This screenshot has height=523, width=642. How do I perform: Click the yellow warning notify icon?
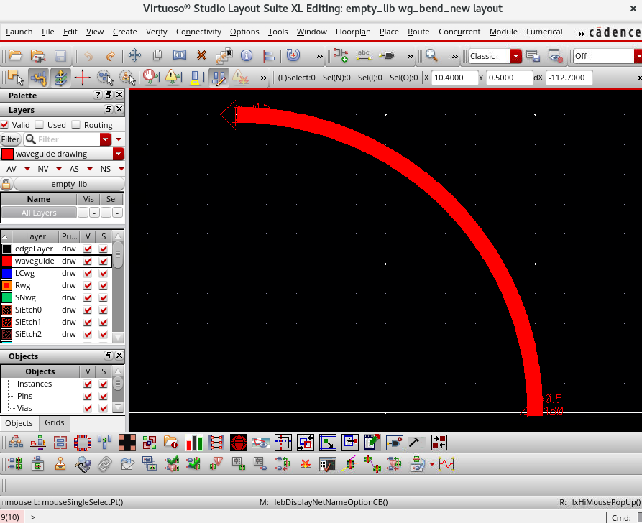click(173, 78)
